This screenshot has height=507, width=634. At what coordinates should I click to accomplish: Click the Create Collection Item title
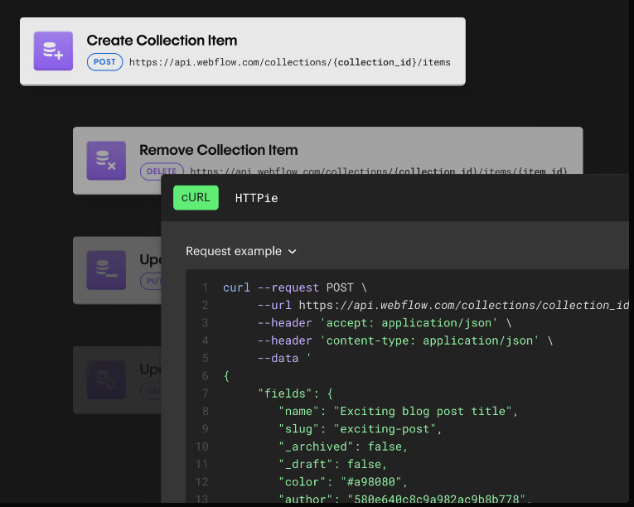[162, 41]
